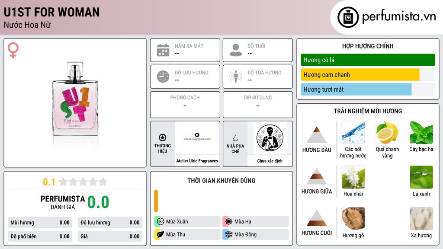Click the Chưa xác định perfumer label
This screenshot has width=443, height=249.
[x=270, y=161]
